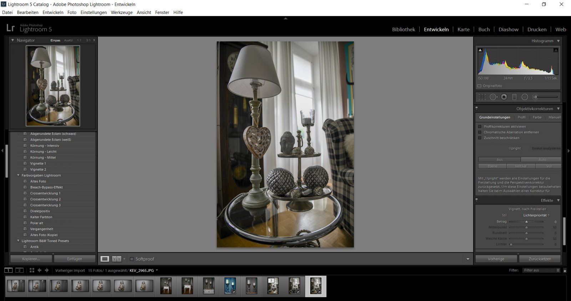Collapse the Farbvorgaben Lightroom preset folder
Screen dimensions: 571x301
(18, 175)
